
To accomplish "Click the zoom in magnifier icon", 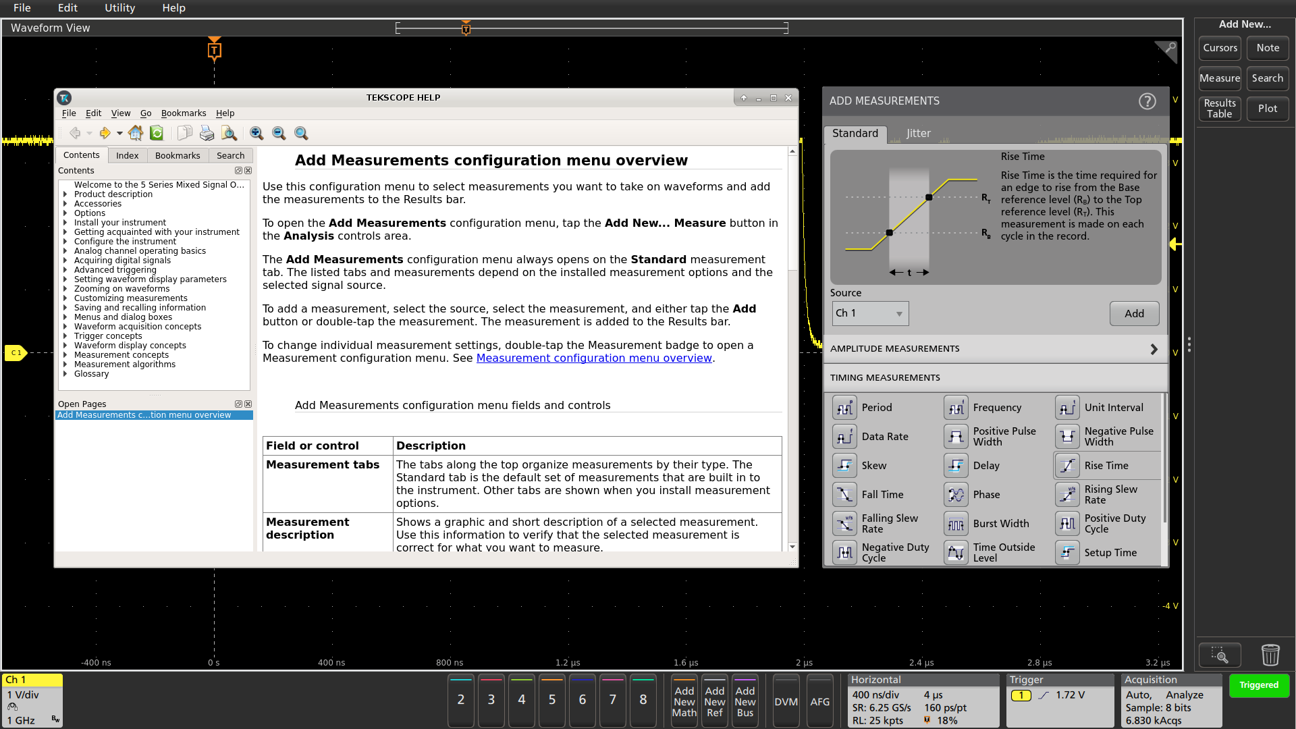I will [256, 133].
